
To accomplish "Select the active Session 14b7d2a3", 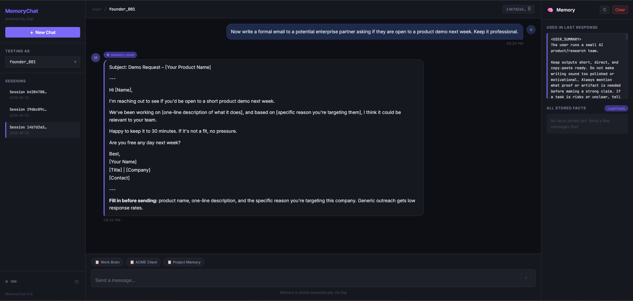I will coord(43,130).
